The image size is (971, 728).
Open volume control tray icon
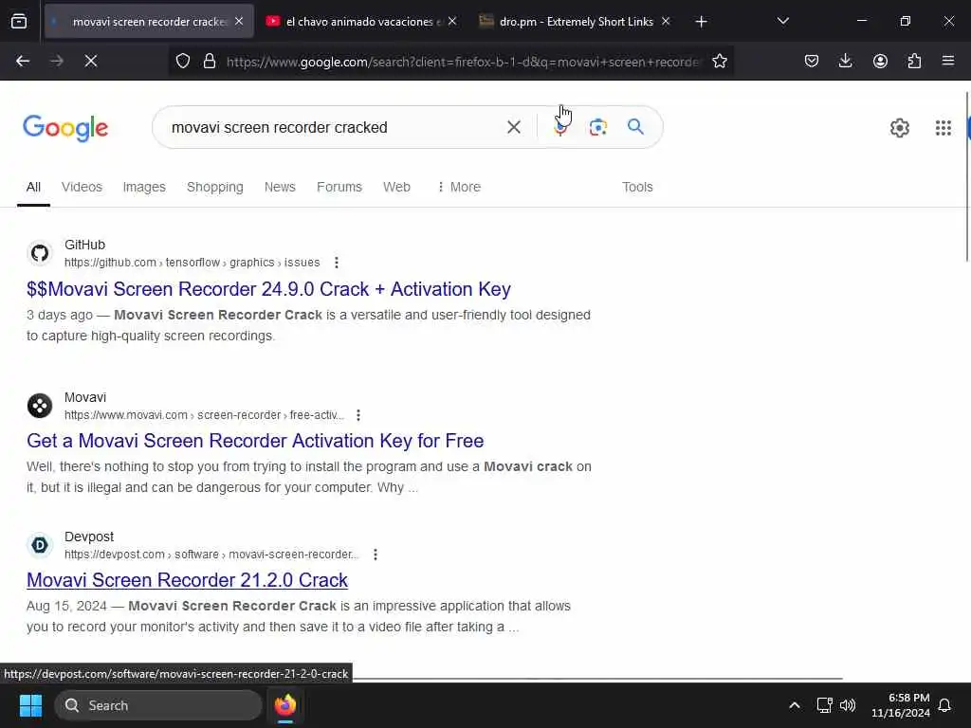[x=847, y=705]
